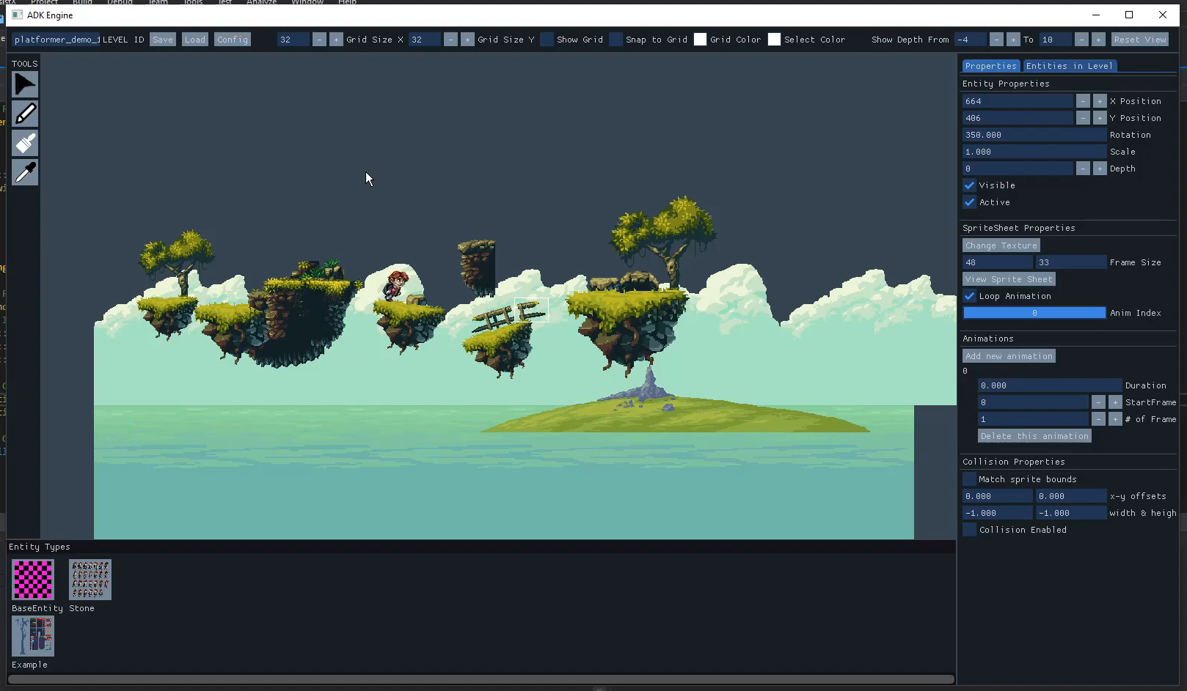Open the Select Color swatch

pos(774,40)
